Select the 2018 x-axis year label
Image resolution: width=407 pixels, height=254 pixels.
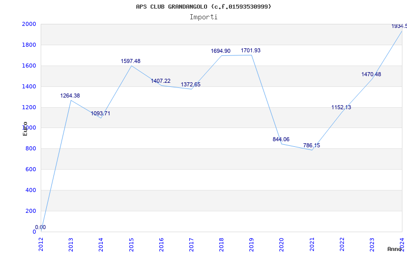(x=221, y=244)
